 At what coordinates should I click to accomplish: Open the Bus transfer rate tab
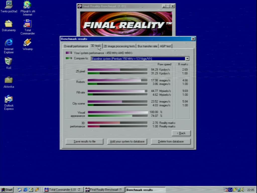147,46
